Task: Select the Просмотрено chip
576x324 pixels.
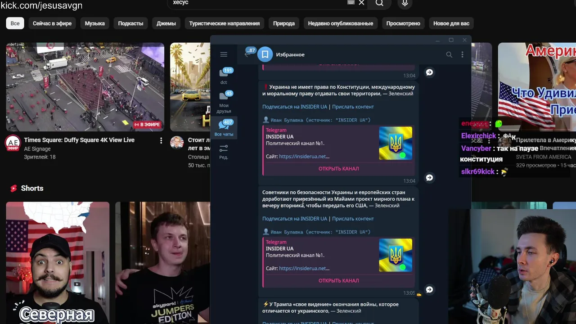Action: (403, 23)
